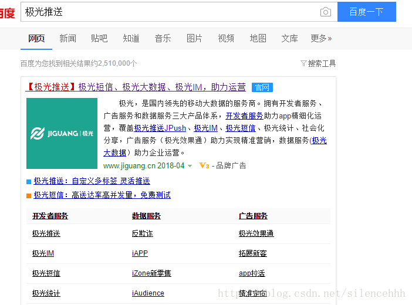Open the 音乐 tab

point(163,39)
